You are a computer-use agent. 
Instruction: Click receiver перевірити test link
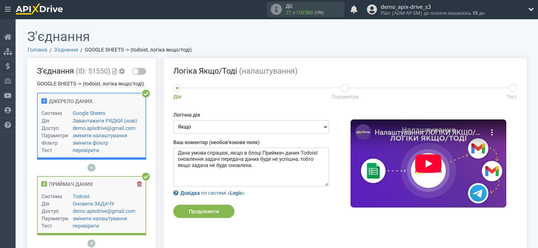(86, 226)
